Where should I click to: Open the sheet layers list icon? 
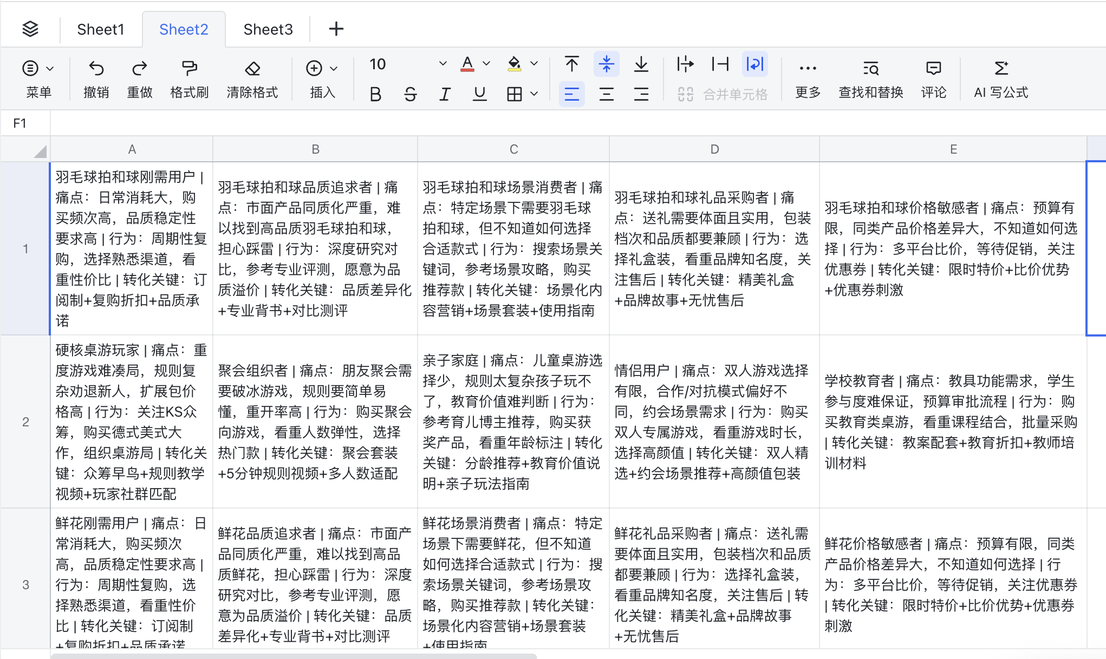(30, 29)
